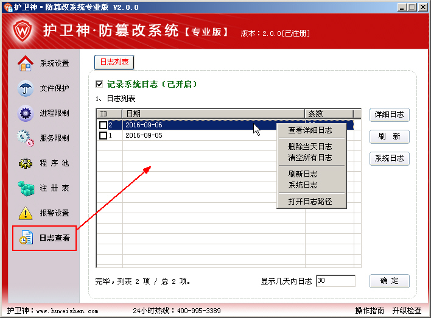Go to 注册表 sidebar label
Image resolution: width=431 pixels, height=318 pixels.
[54, 188]
